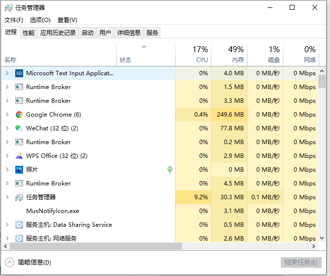Click the Microsoft Text Input Application icon
The height and width of the screenshot is (276, 330).
click(x=19, y=73)
